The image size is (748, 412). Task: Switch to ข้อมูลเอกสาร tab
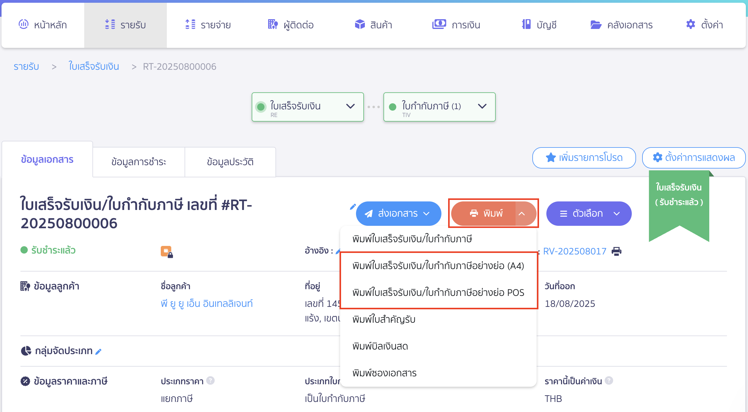[47, 159]
